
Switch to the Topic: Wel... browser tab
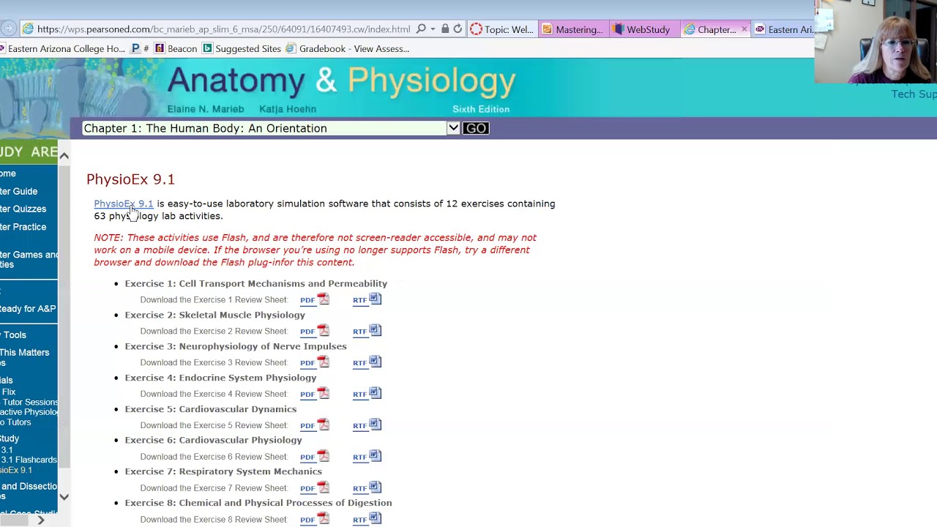click(x=501, y=29)
